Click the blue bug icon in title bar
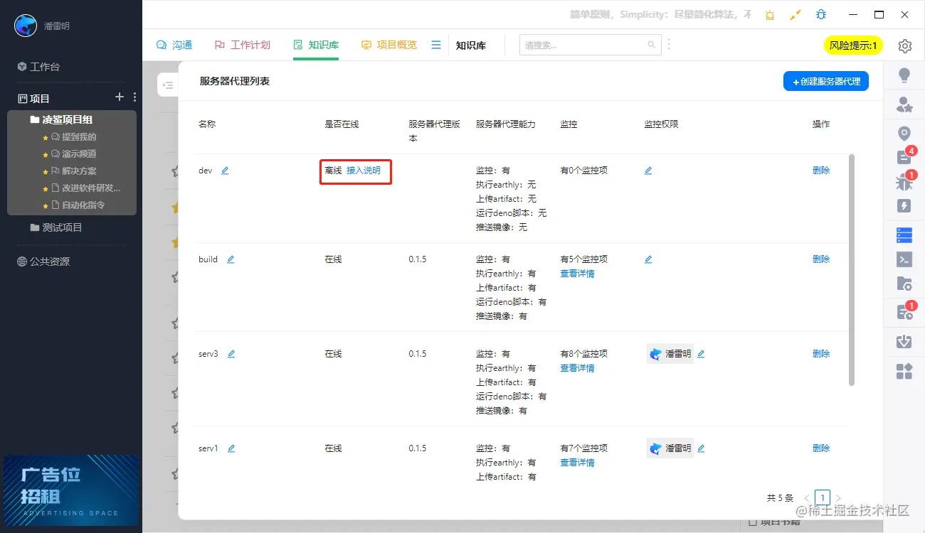 click(x=821, y=15)
